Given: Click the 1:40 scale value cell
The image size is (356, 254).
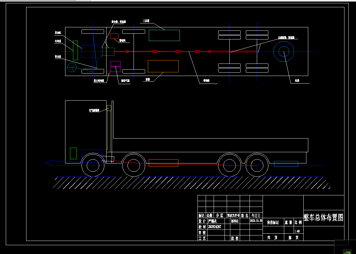Looking at the screenshot, I should click(297, 231).
